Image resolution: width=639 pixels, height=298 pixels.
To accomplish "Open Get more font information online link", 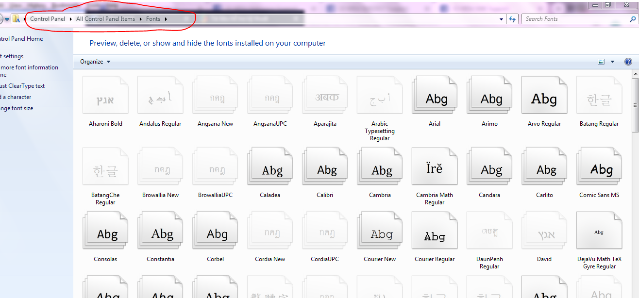I will coord(29,71).
